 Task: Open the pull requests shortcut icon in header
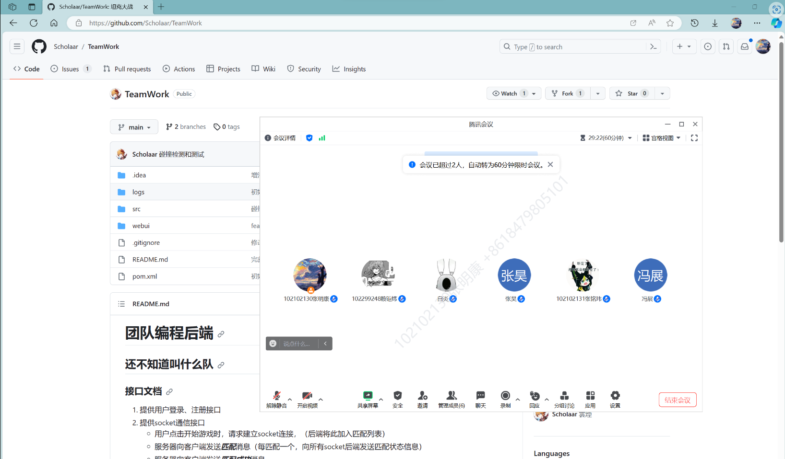pos(726,46)
